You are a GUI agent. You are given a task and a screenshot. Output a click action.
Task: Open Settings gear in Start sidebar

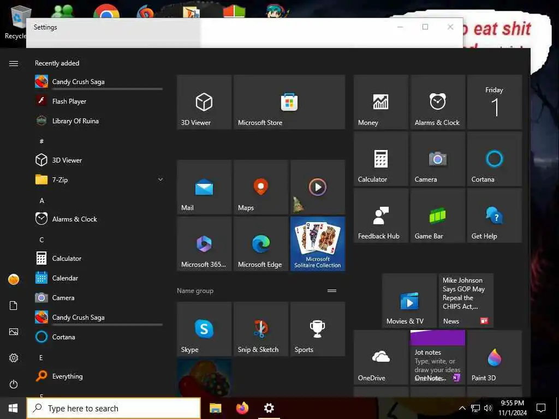point(14,358)
